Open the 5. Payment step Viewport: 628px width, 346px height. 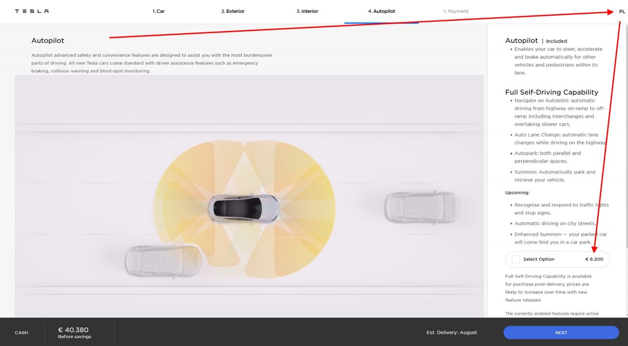point(456,11)
